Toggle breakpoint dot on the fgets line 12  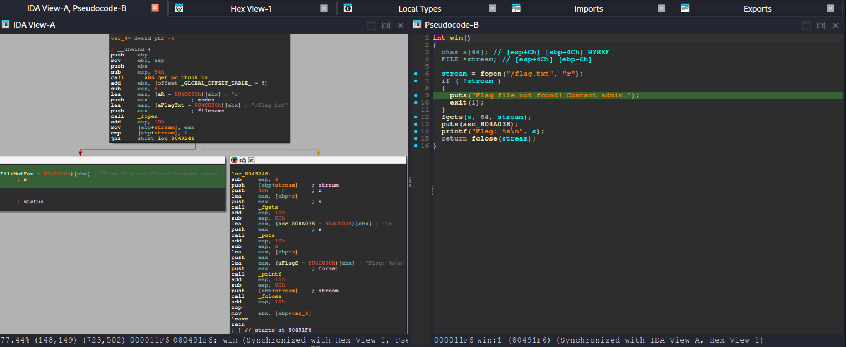(x=416, y=117)
